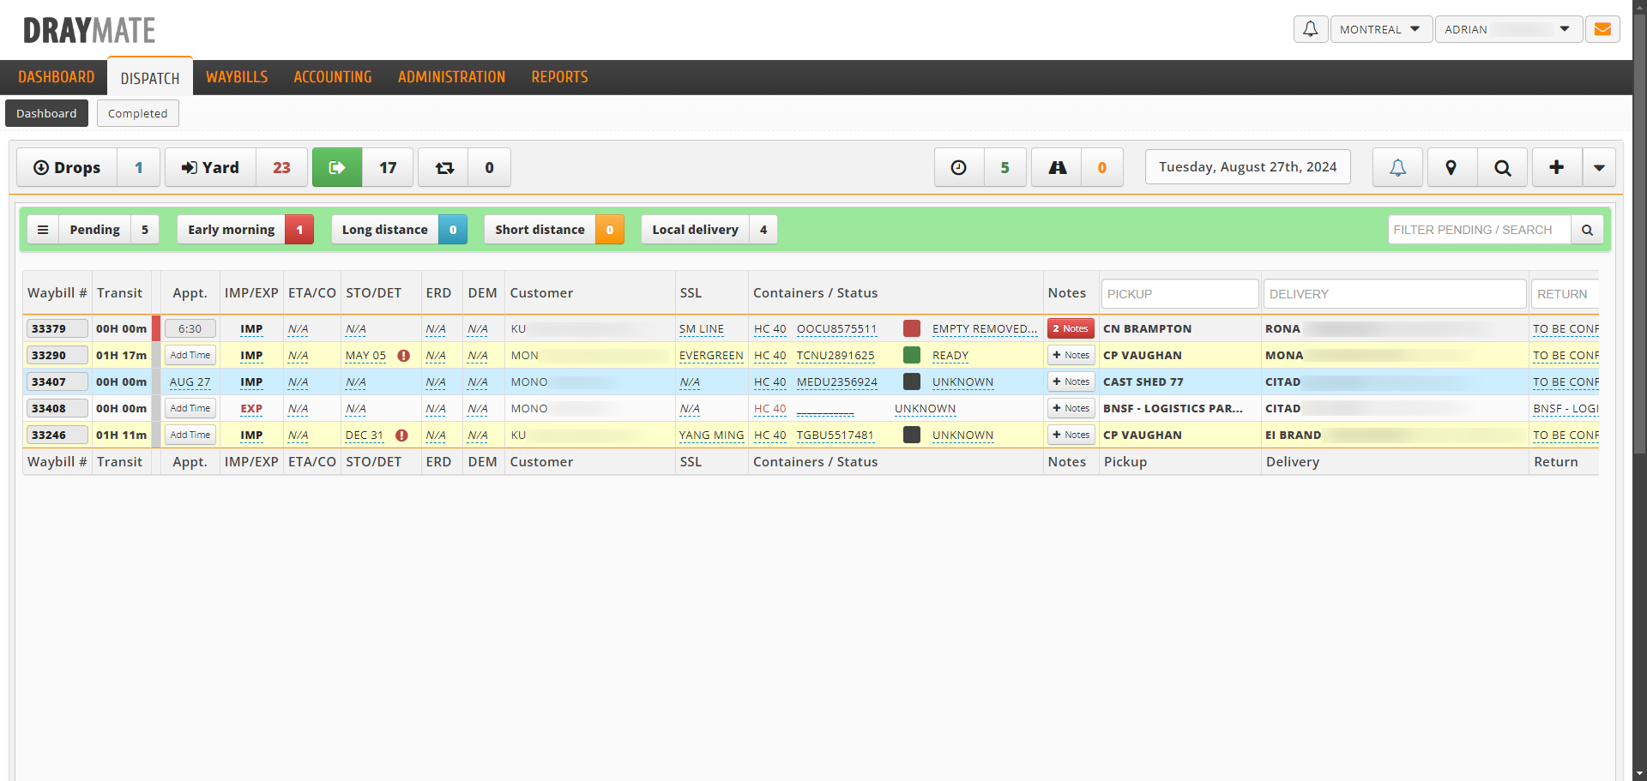Click the orange envelope messages icon
The image size is (1647, 781).
1602,29
